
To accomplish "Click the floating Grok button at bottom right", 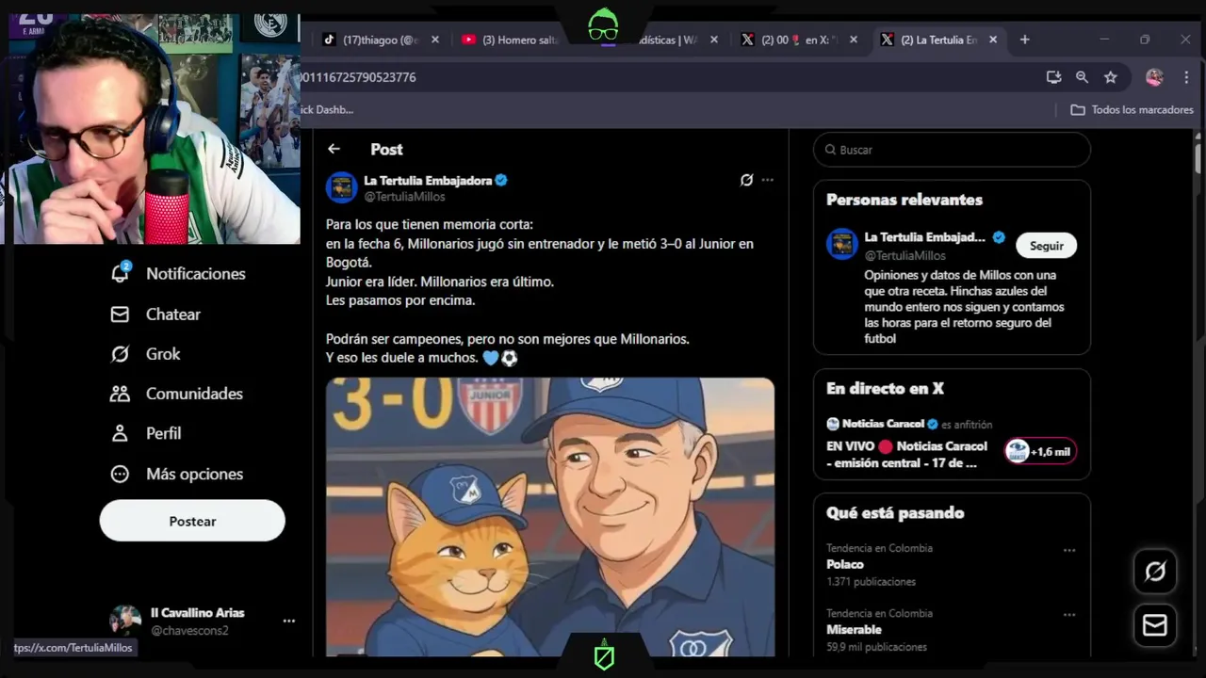I will (x=1155, y=571).
